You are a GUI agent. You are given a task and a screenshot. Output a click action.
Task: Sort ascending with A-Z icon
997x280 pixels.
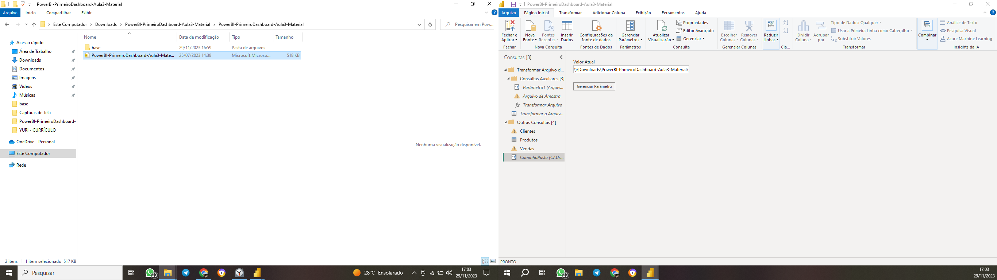[786, 23]
